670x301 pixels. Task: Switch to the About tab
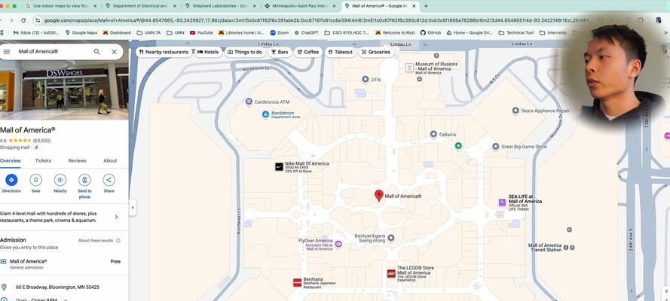pos(110,161)
